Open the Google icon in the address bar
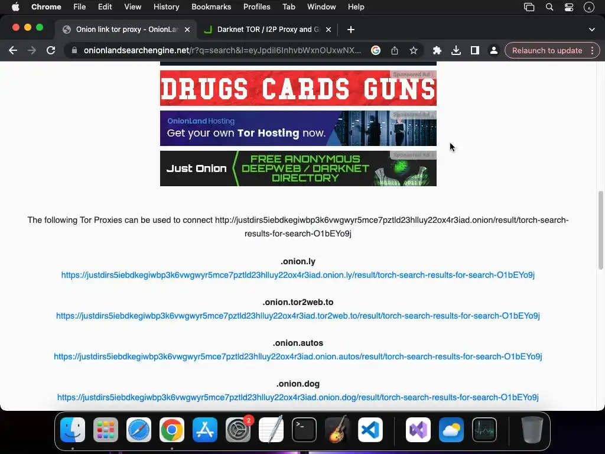The width and height of the screenshot is (605, 454). click(x=375, y=51)
